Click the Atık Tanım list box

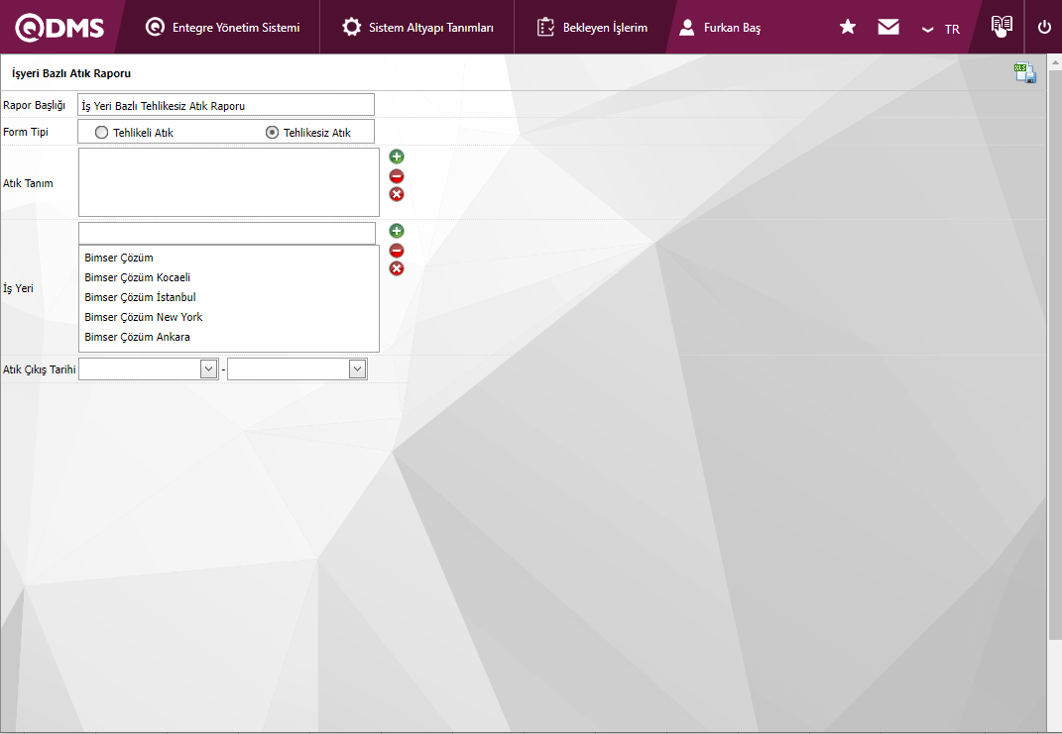[229, 182]
